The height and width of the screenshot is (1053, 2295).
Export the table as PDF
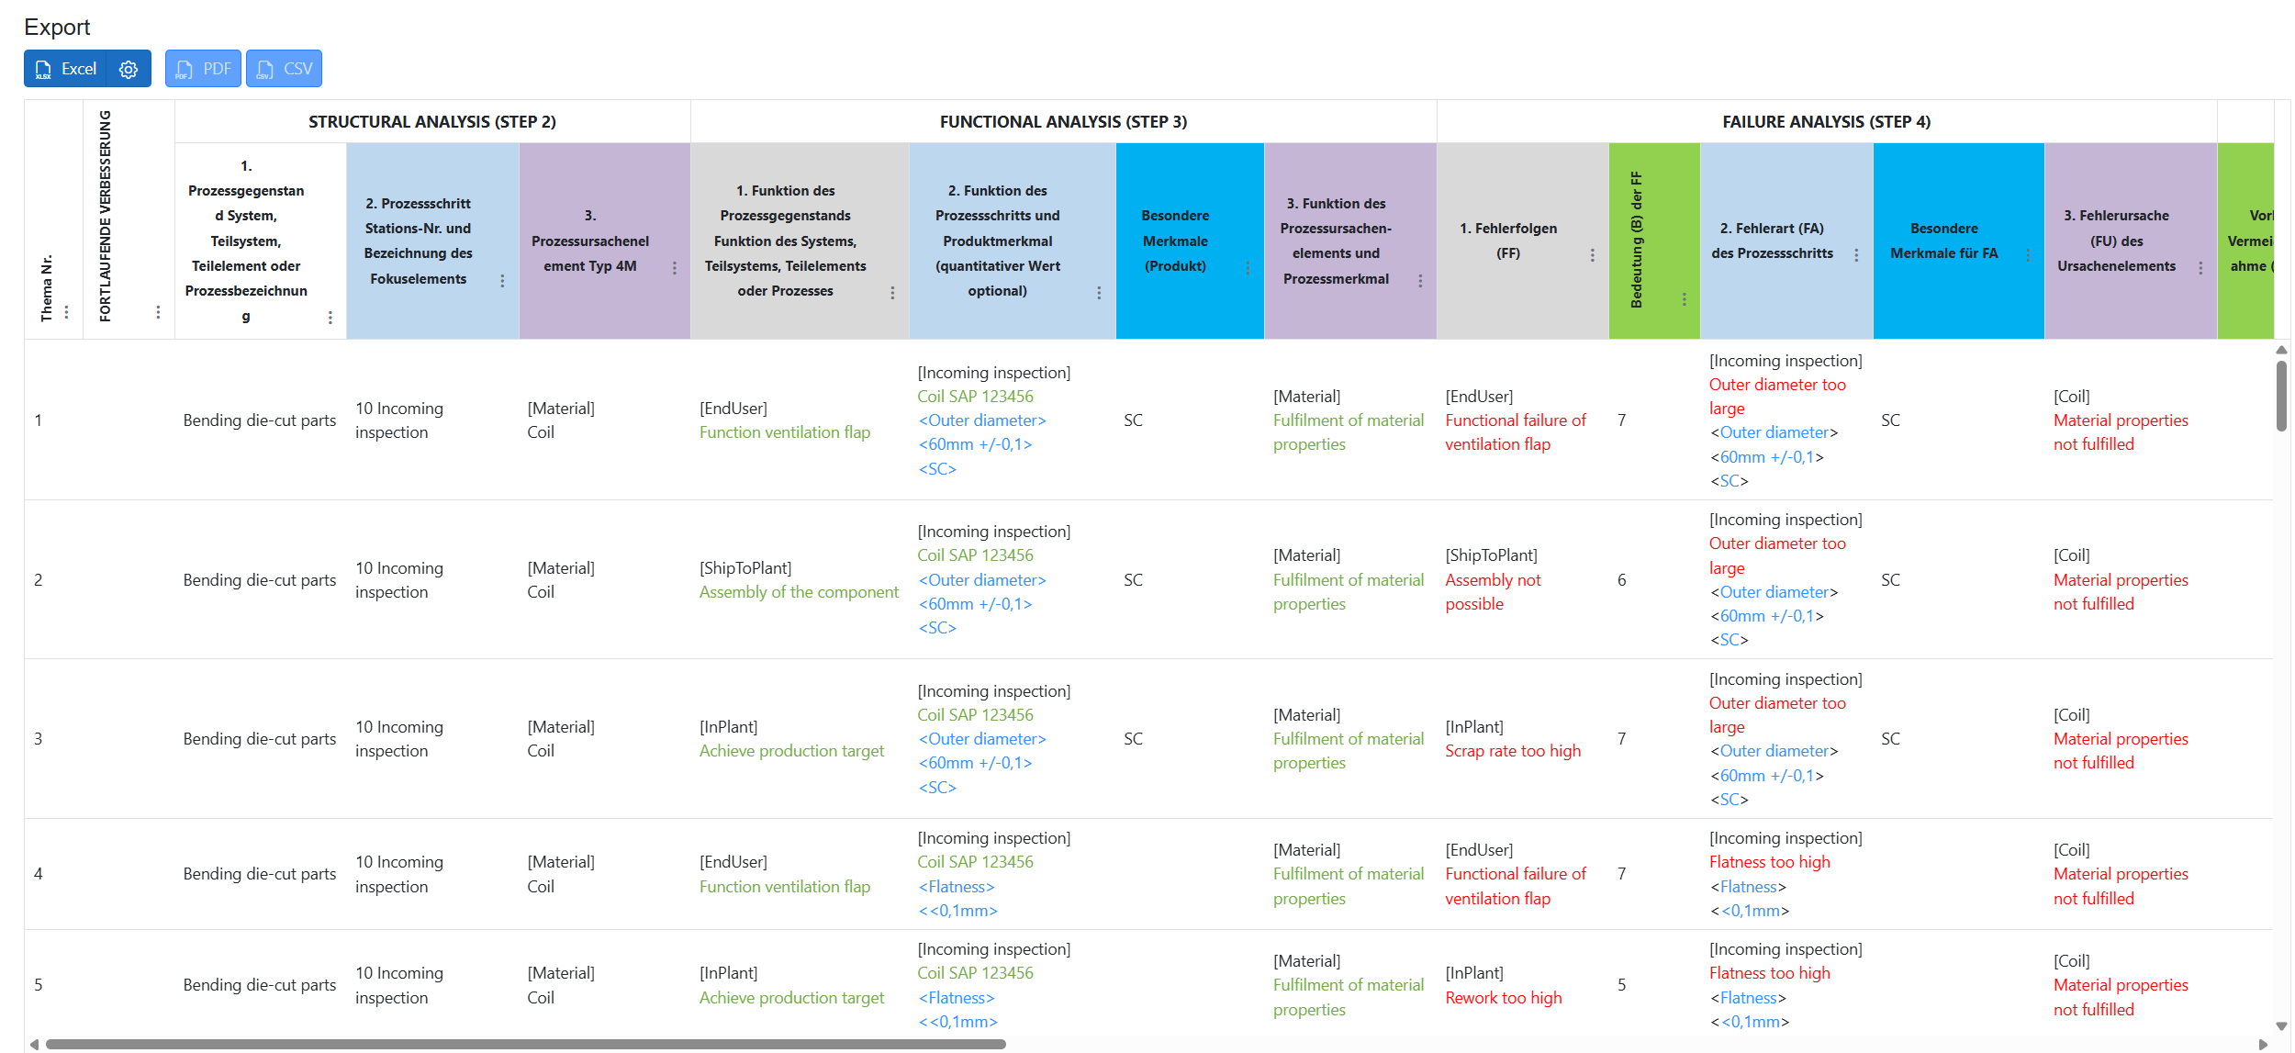(x=203, y=69)
